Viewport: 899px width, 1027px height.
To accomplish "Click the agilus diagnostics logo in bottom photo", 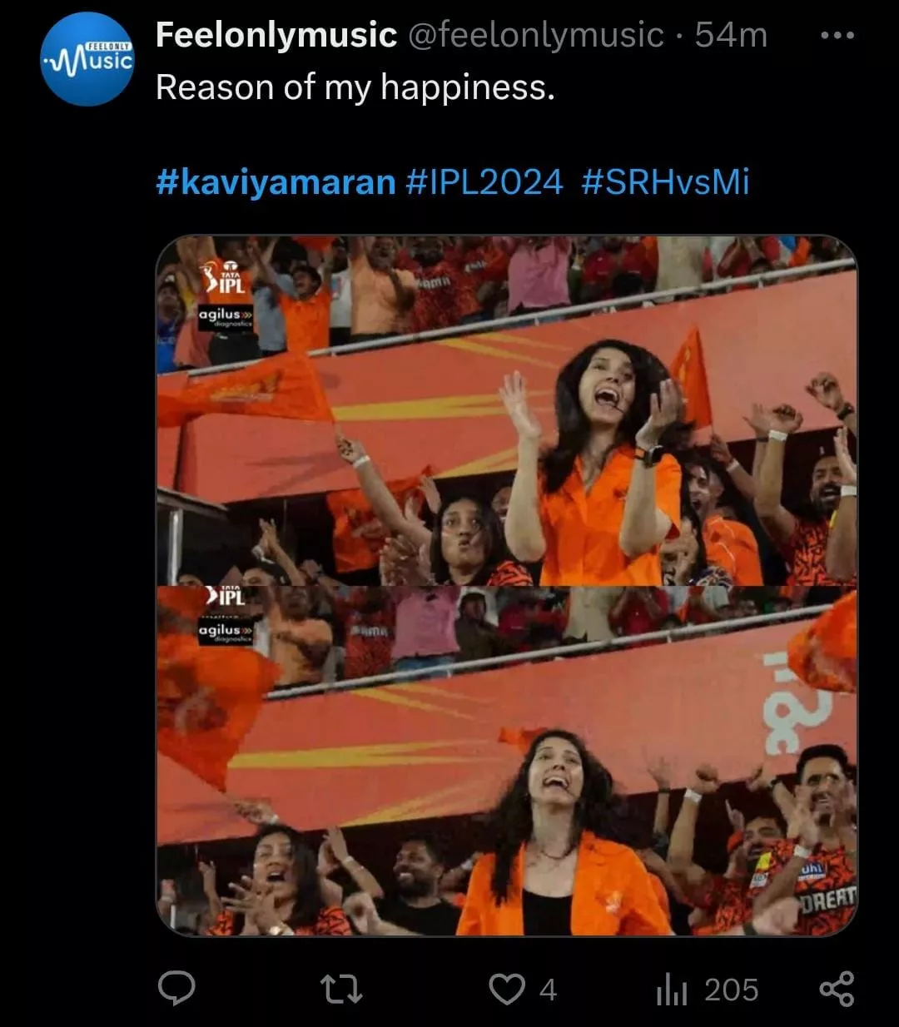I will tap(225, 633).
